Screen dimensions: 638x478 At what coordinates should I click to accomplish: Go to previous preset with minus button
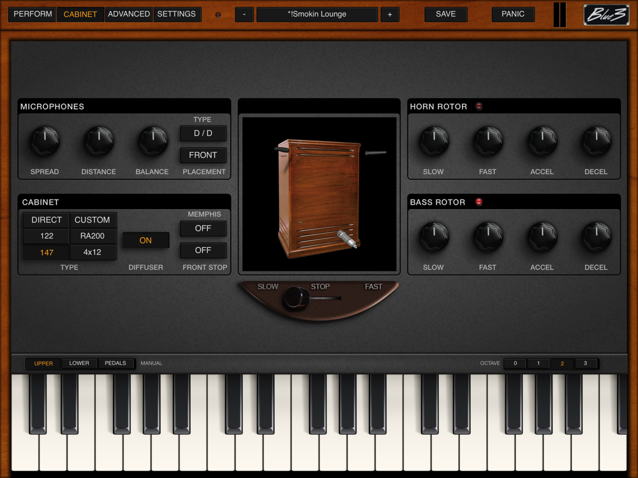[x=244, y=15]
